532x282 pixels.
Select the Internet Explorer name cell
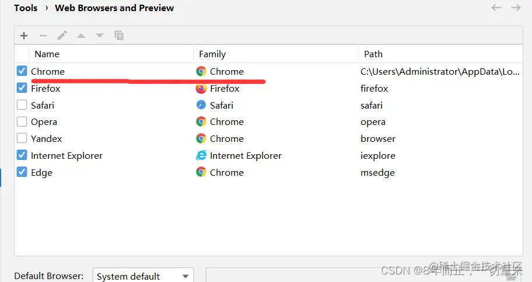(66, 156)
